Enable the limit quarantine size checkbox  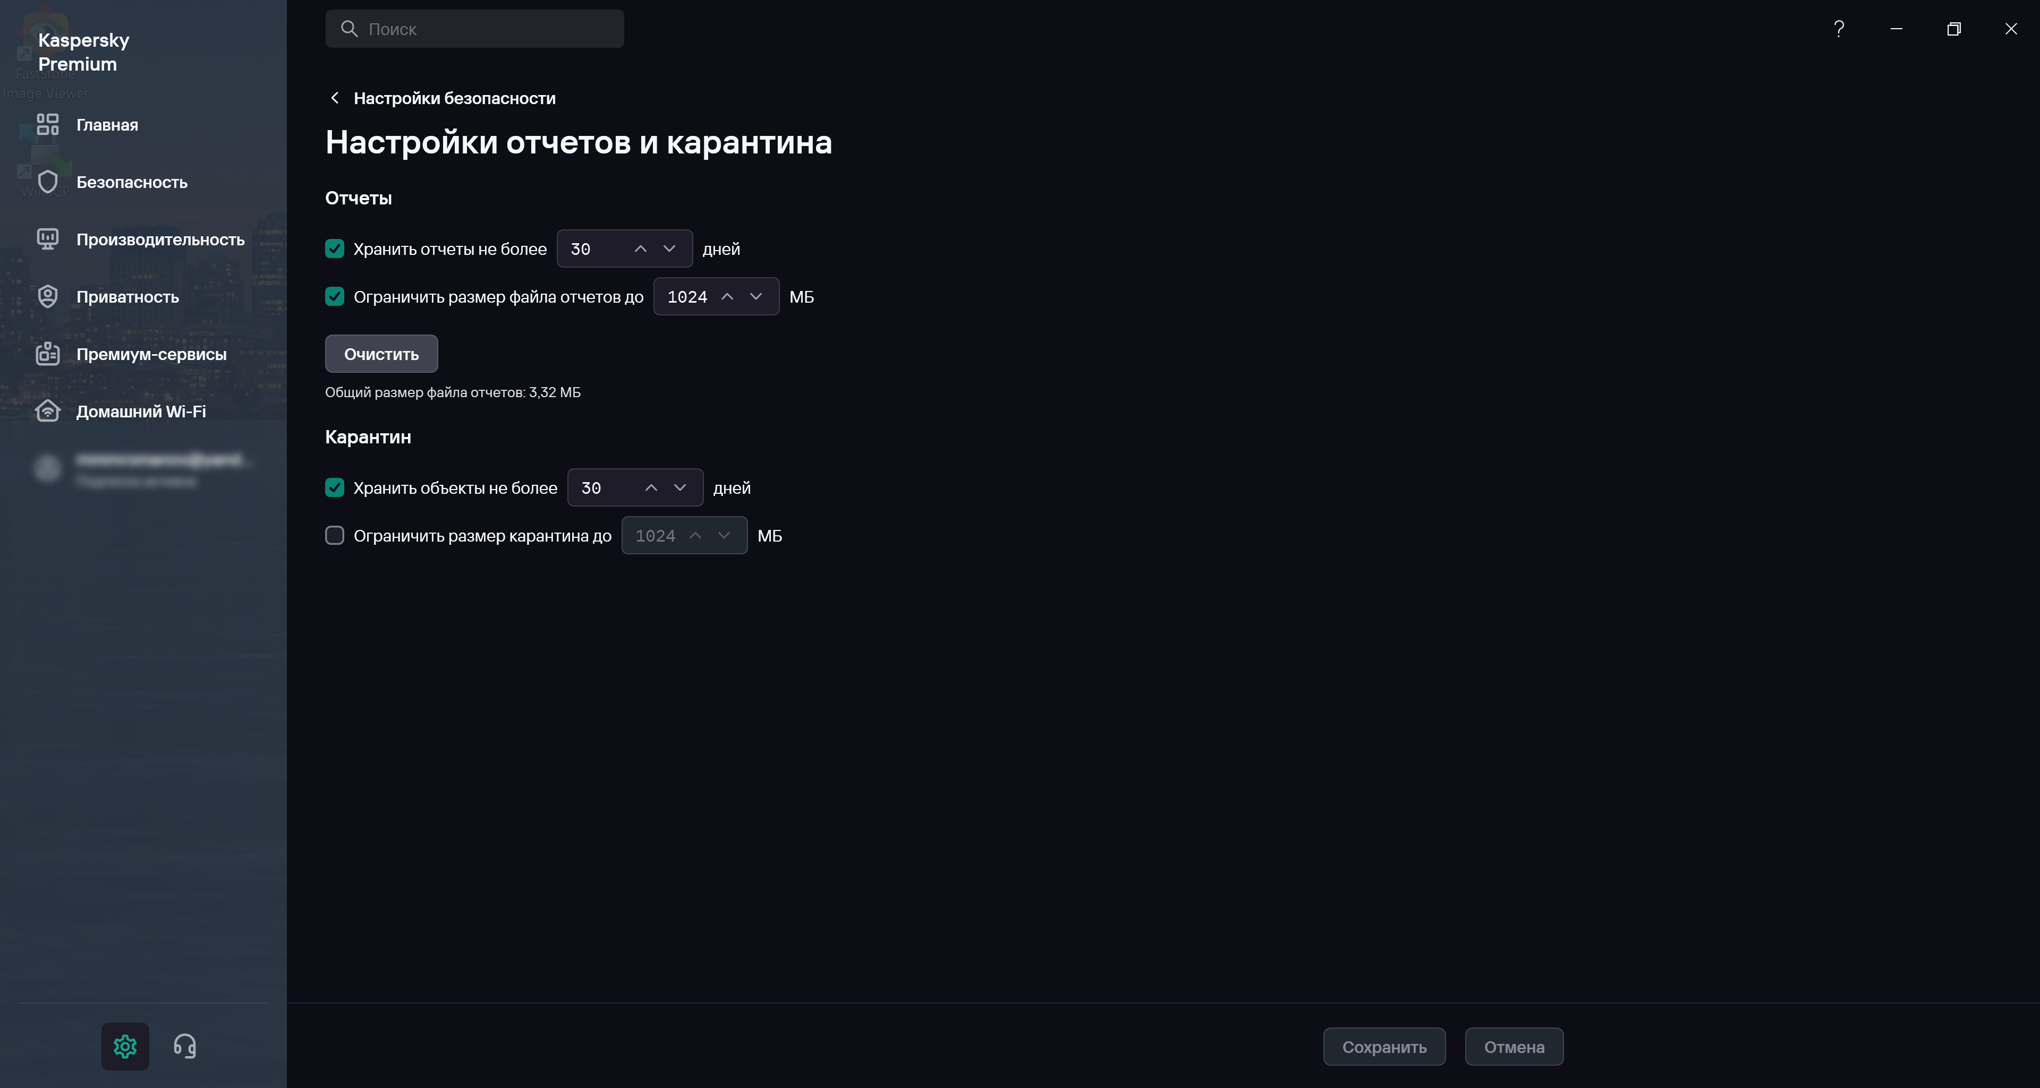pyautogui.click(x=335, y=536)
